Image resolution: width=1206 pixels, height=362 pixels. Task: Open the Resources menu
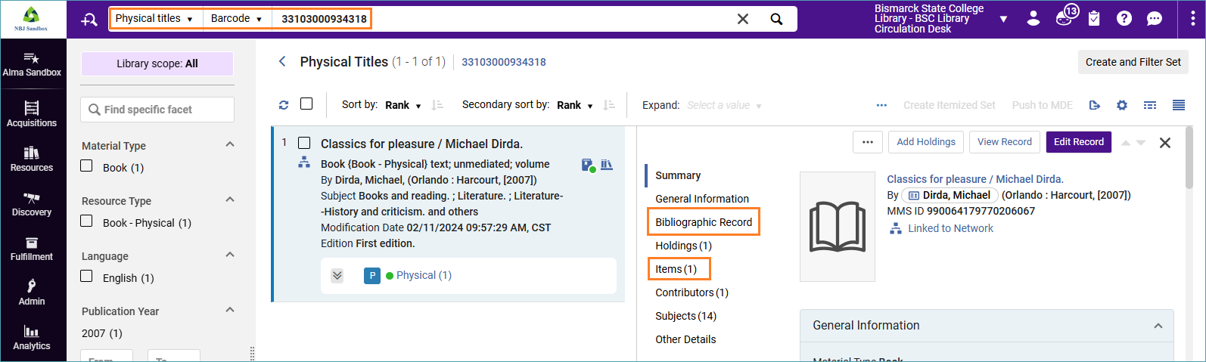(x=32, y=159)
